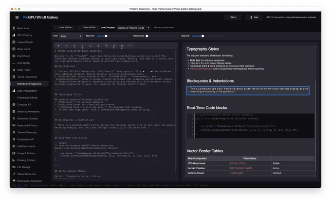Open Styles Showcase in sidebar
The image size is (331, 201).
pos(26,174)
